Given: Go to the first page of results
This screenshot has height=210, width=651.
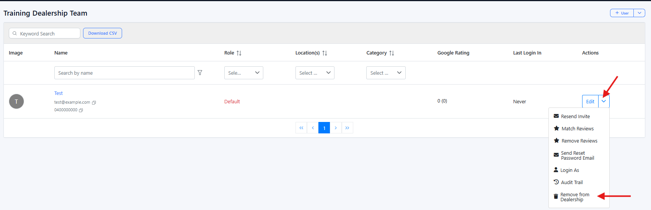Looking at the screenshot, I should [x=301, y=128].
